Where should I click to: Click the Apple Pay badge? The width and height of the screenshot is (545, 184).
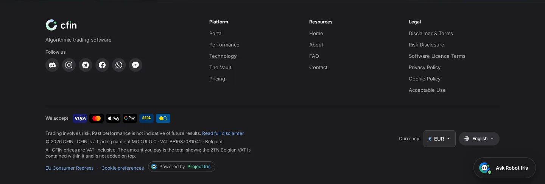coord(113,118)
